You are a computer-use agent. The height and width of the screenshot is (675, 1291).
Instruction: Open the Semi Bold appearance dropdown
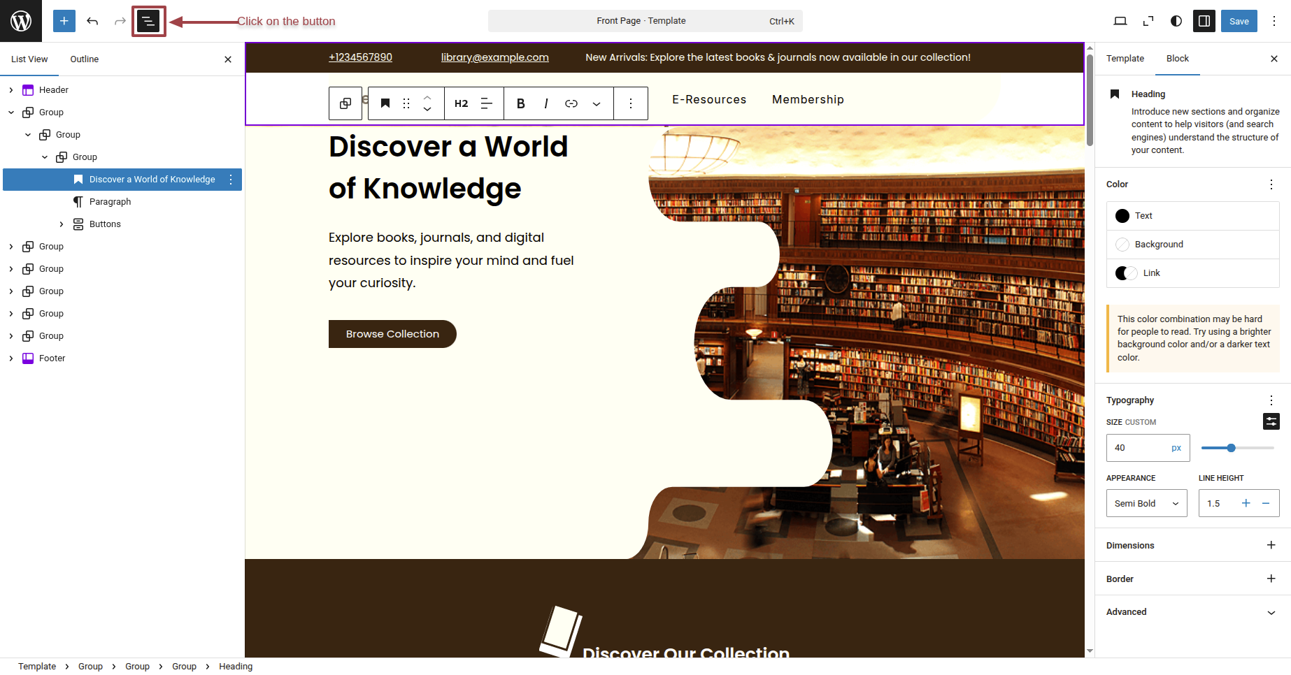click(x=1146, y=503)
